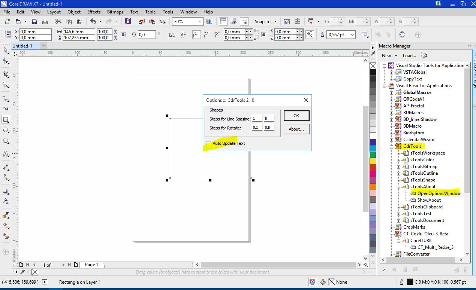The width and height of the screenshot is (476, 290).
Task: Select the Page 1 tab
Action: pyautogui.click(x=91, y=265)
